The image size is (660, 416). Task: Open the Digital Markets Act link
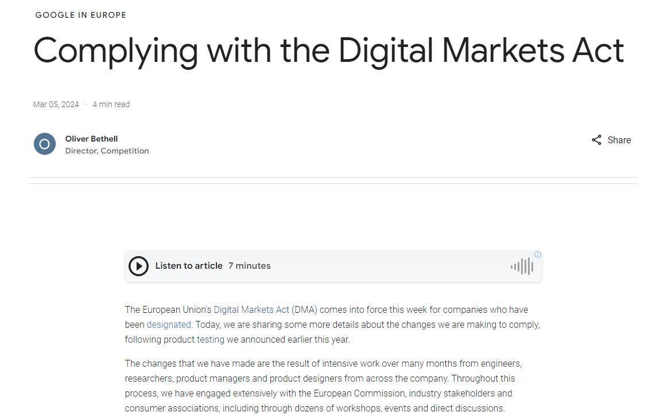point(251,309)
